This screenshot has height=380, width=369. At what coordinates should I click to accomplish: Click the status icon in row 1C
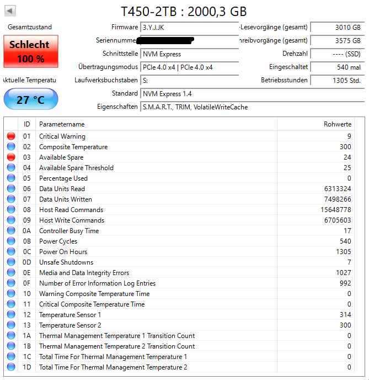[x=11, y=356]
